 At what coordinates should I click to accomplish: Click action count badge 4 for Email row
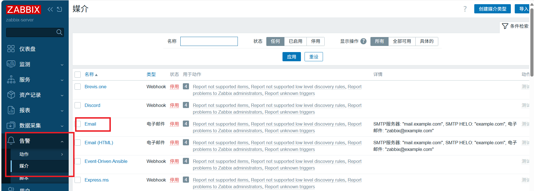186,124
